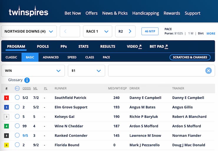This screenshot has width=218, height=151.
Task: Go to next race R2
Action: point(125,31)
